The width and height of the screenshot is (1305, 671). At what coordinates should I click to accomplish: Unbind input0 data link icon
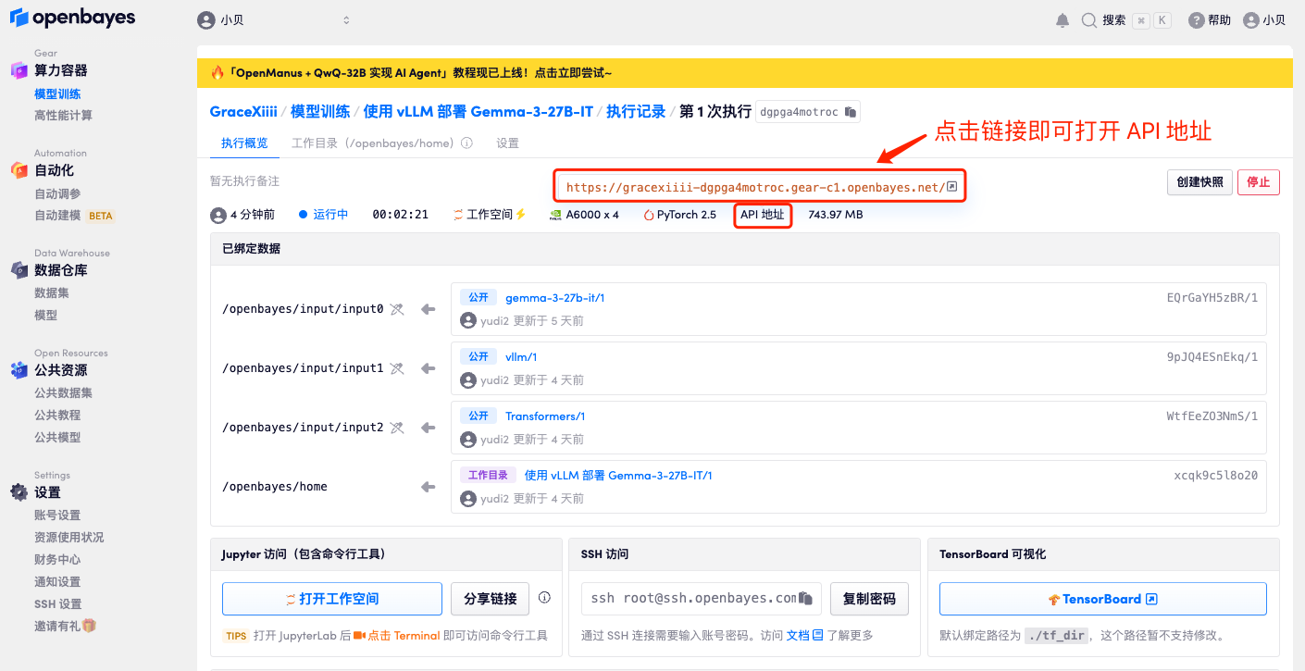pos(397,309)
